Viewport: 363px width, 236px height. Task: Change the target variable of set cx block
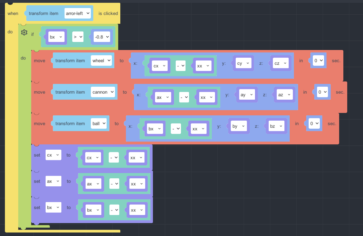coord(53,155)
